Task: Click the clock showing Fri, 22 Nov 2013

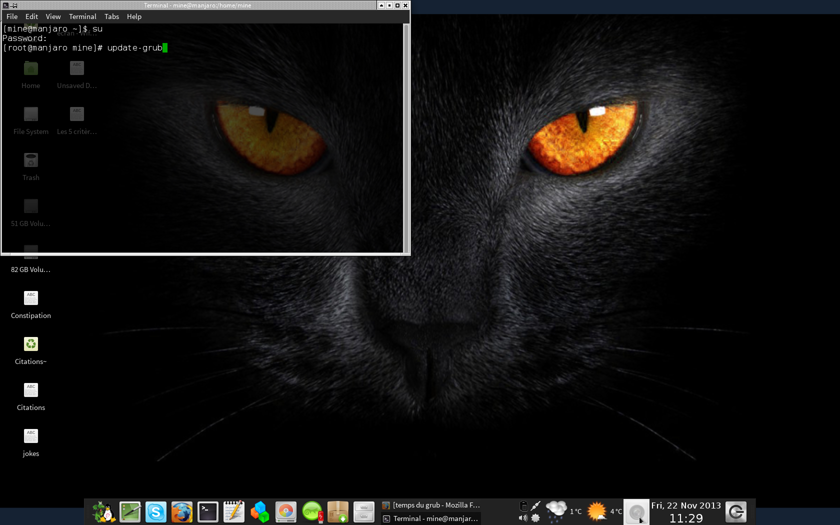Action: click(686, 512)
